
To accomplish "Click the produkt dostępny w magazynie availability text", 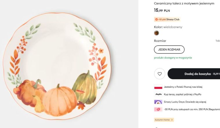I will pyautogui.click(x=173, y=57).
